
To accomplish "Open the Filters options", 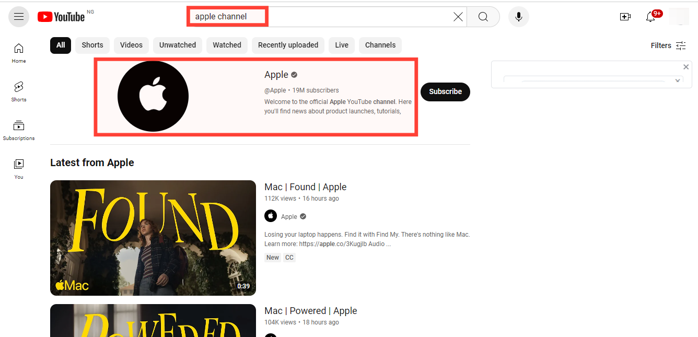I will click(668, 45).
